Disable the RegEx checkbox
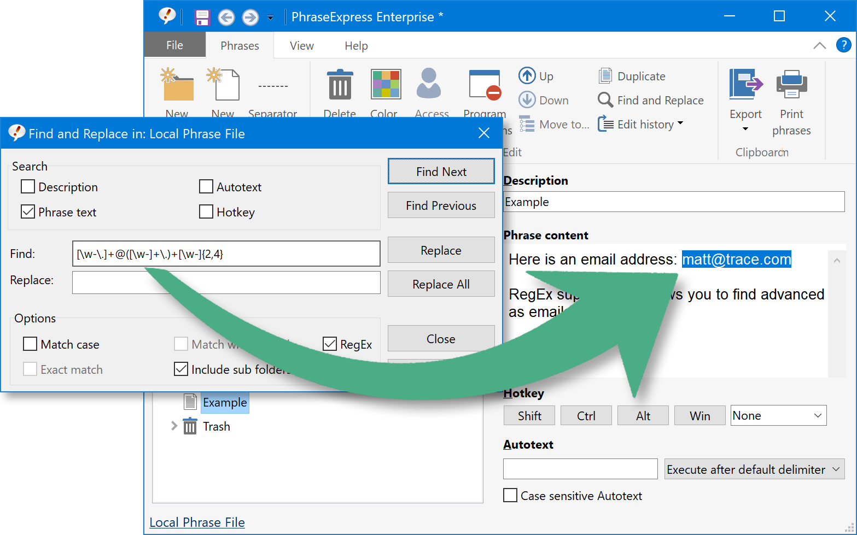The width and height of the screenshot is (857, 535). pos(330,344)
